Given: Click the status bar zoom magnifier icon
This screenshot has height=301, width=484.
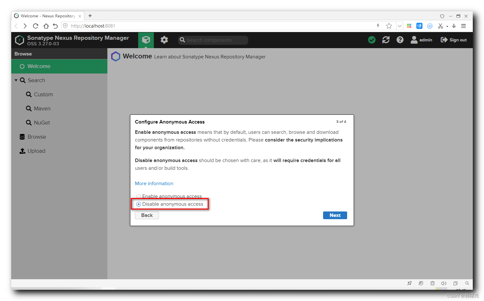Looking at the screenshot, I should click(467, 283).
